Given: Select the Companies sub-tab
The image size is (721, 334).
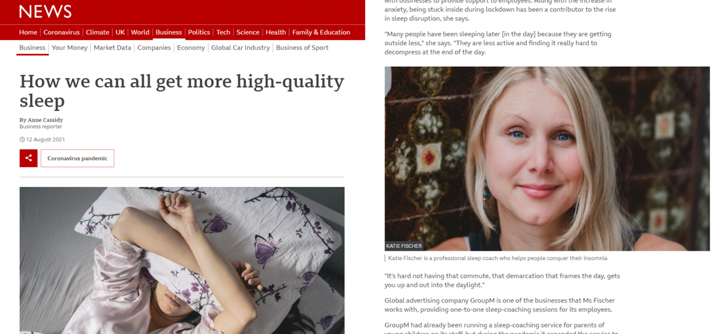Looking at the screenshot, I should tap(154, 48).
